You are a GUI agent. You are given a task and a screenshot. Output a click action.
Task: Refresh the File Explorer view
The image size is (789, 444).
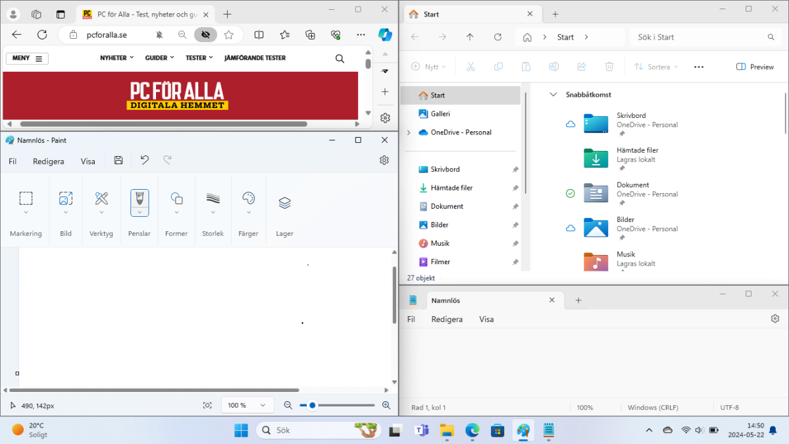[497, 38]
